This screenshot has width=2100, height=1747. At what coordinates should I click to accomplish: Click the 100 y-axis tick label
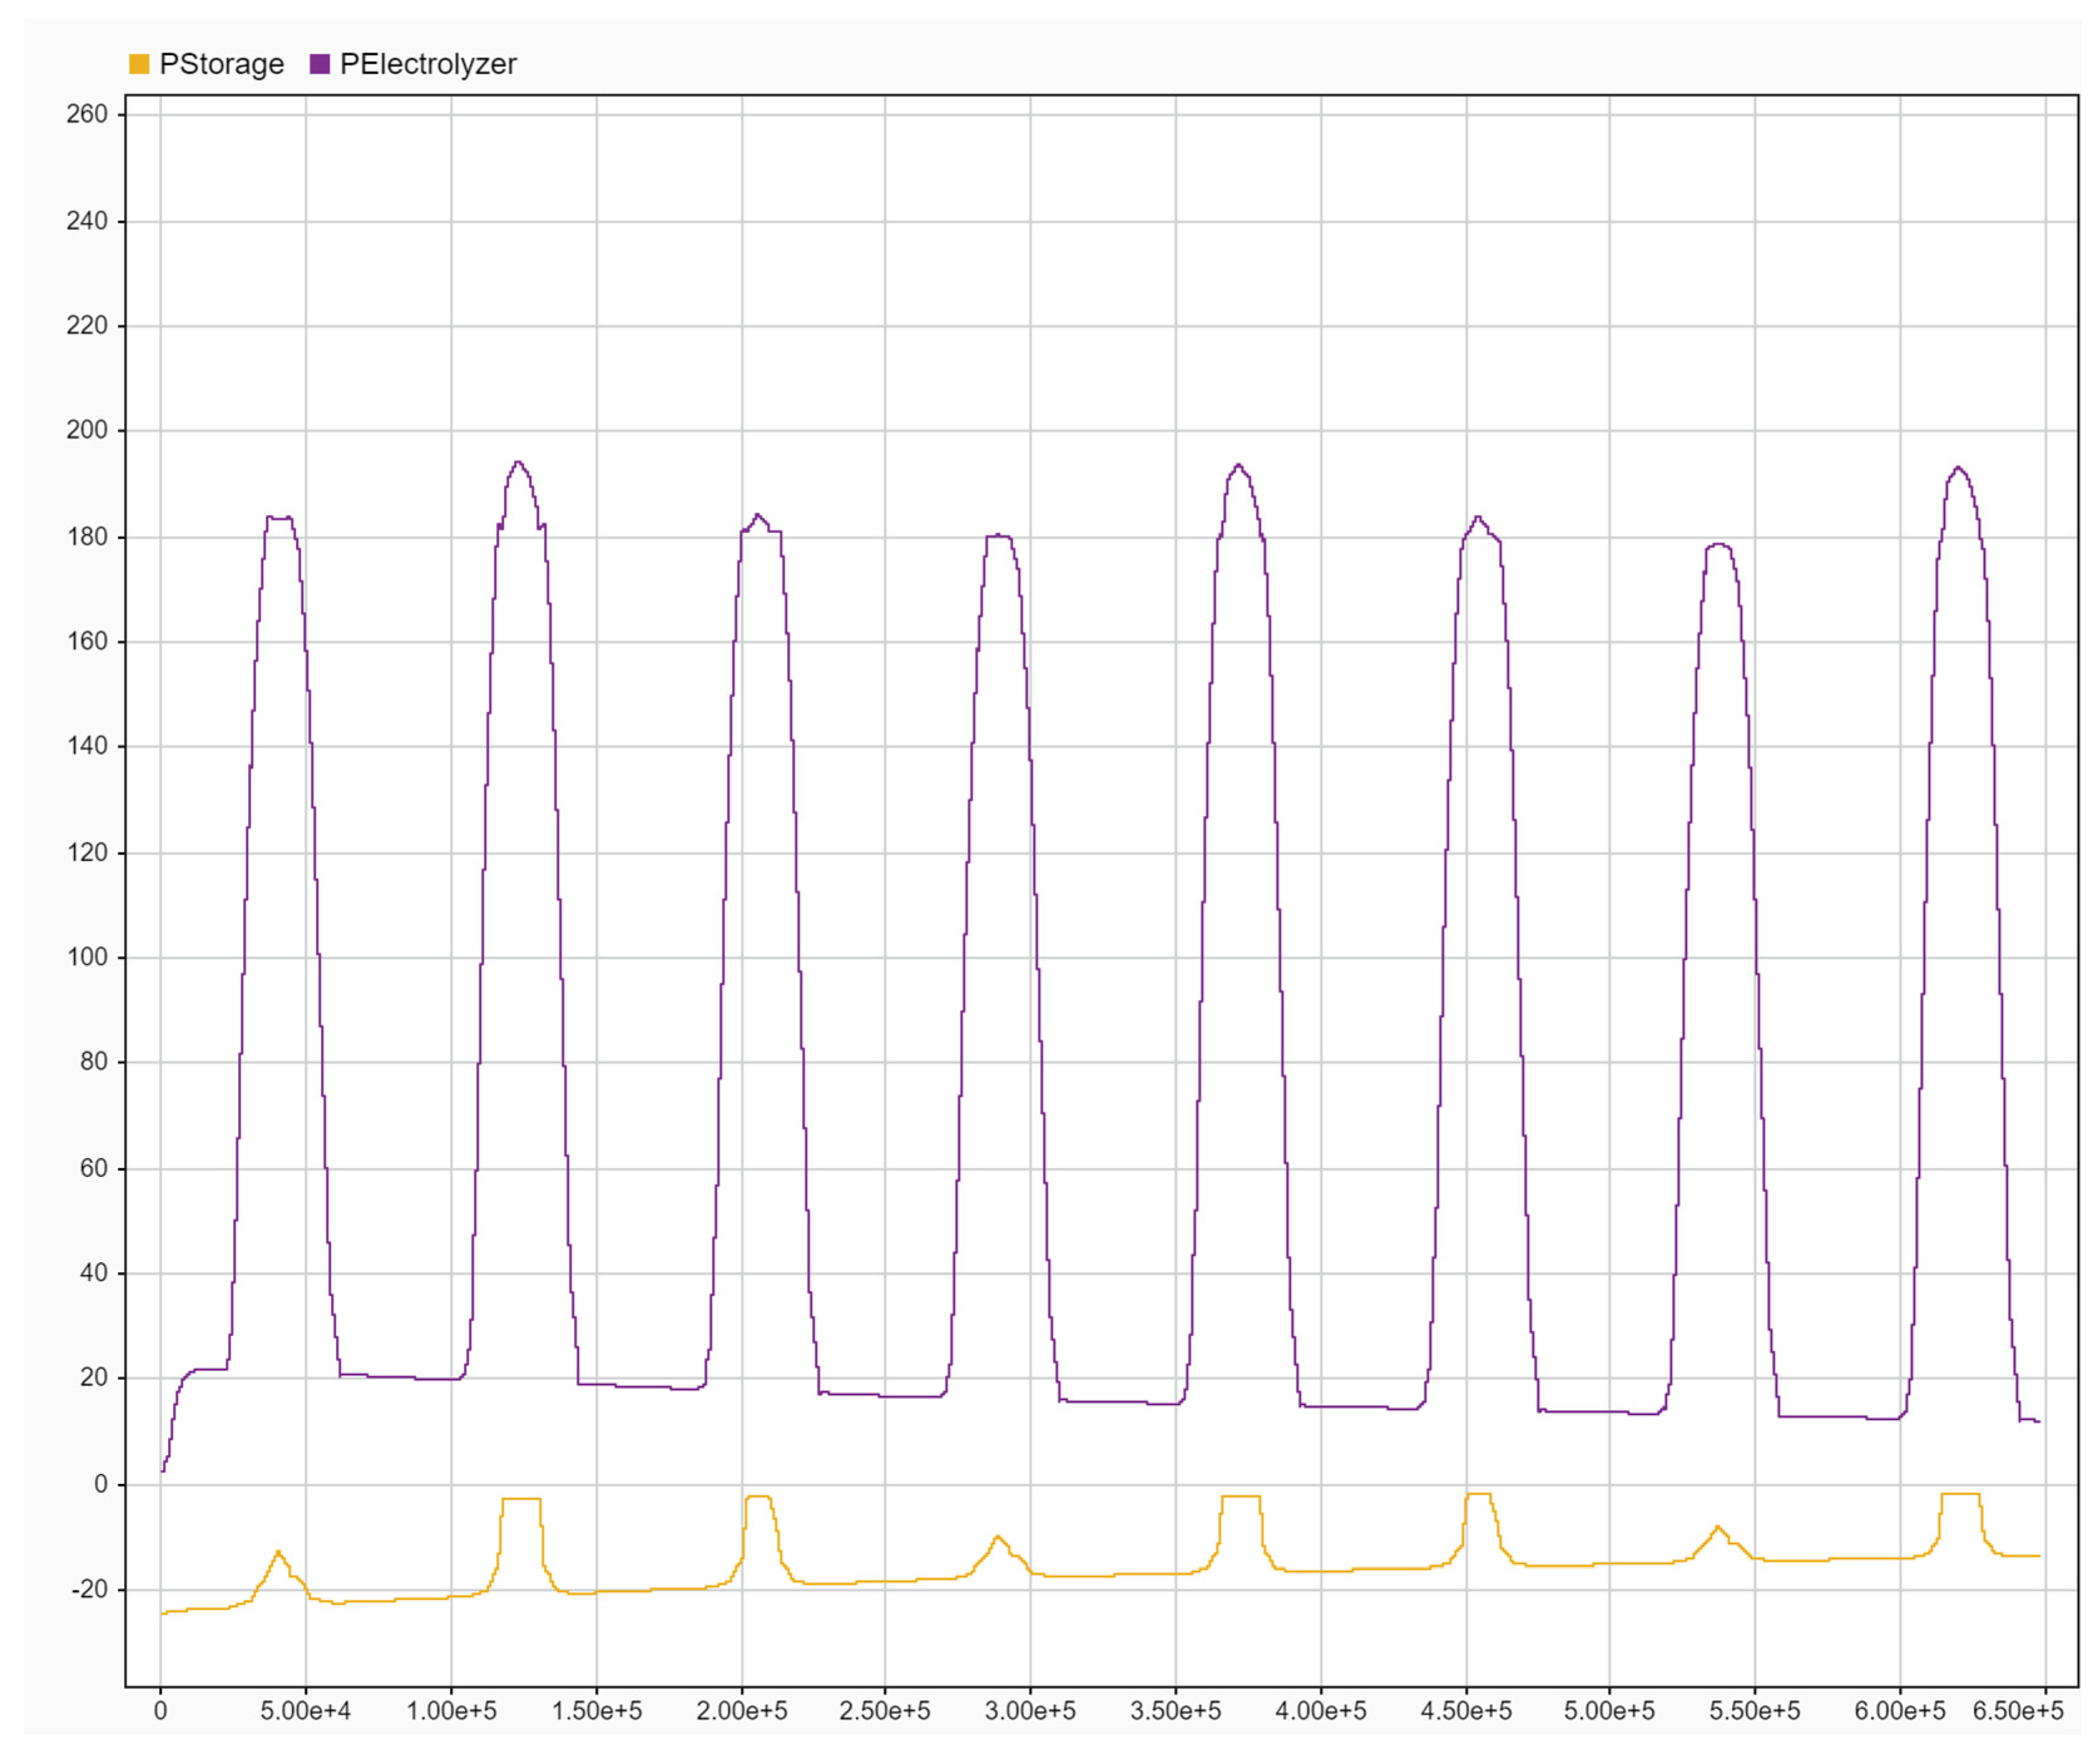click(x=87, y=957)
